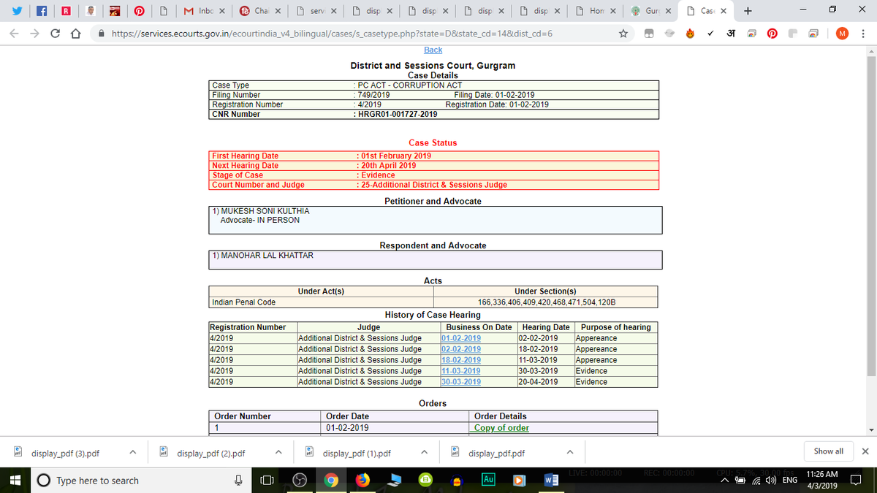
Task: Open the pinned Facebook tab
Action: (41, 11)
